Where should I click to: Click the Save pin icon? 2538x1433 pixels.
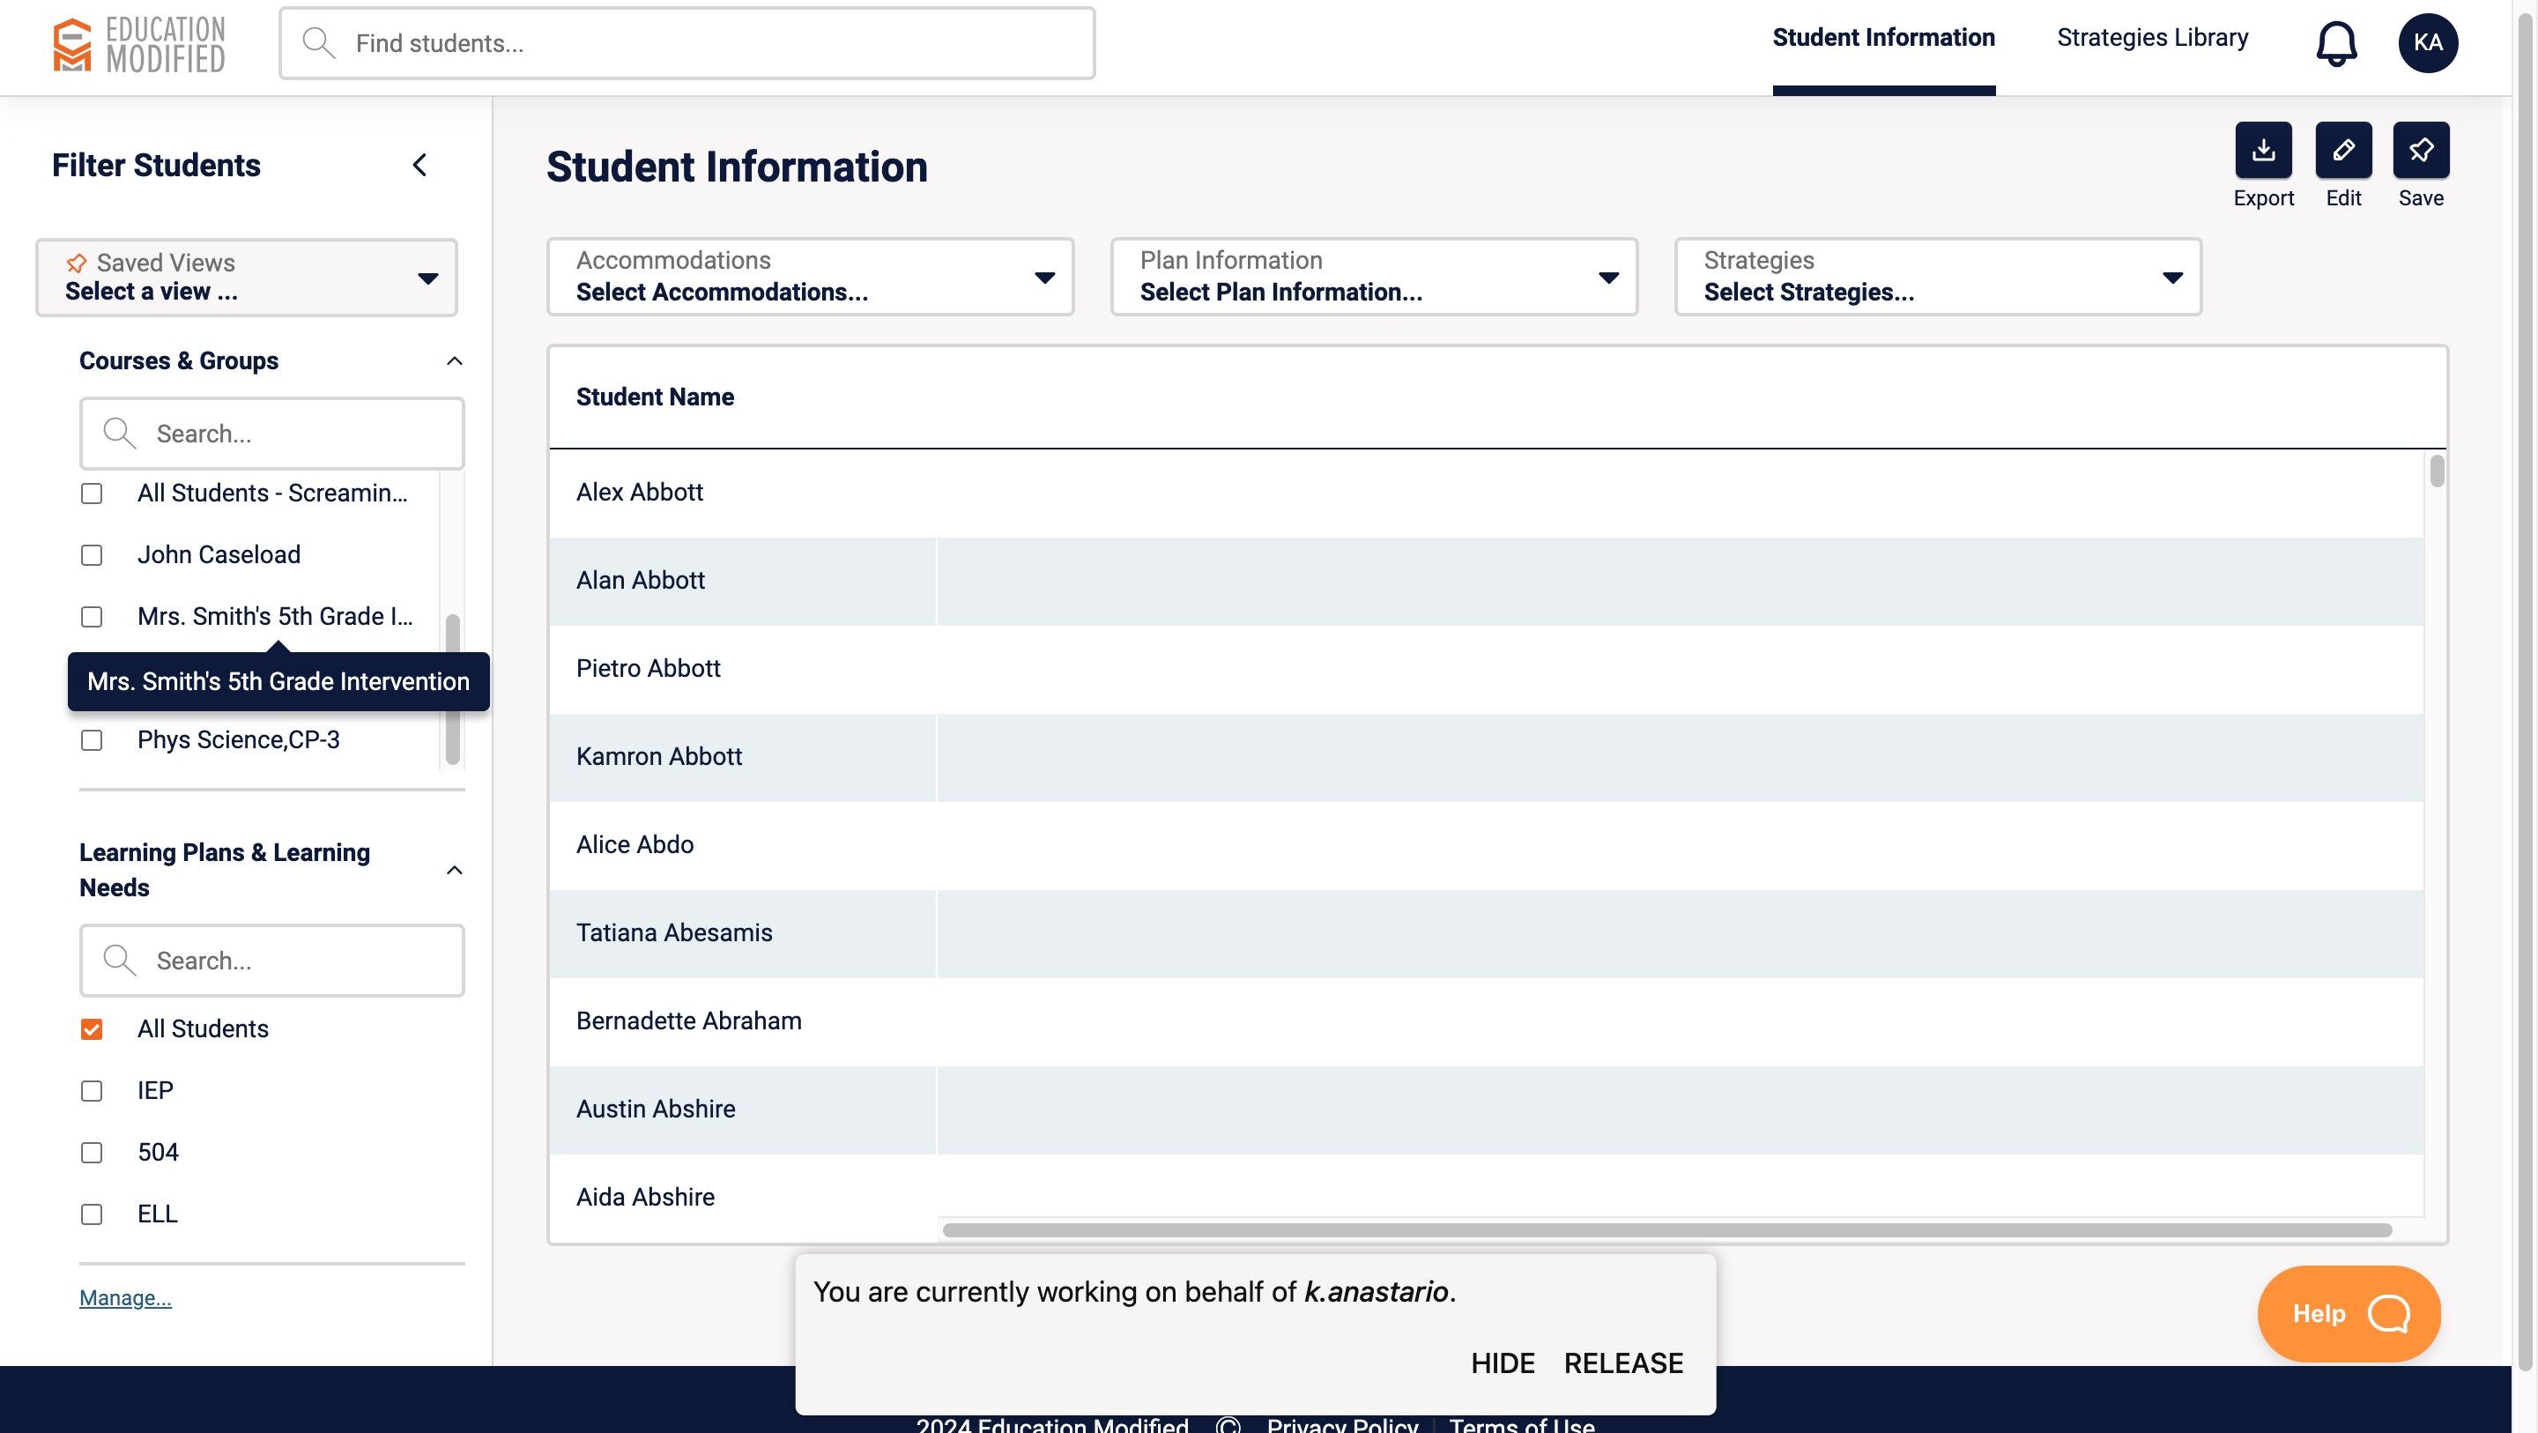2421,150
